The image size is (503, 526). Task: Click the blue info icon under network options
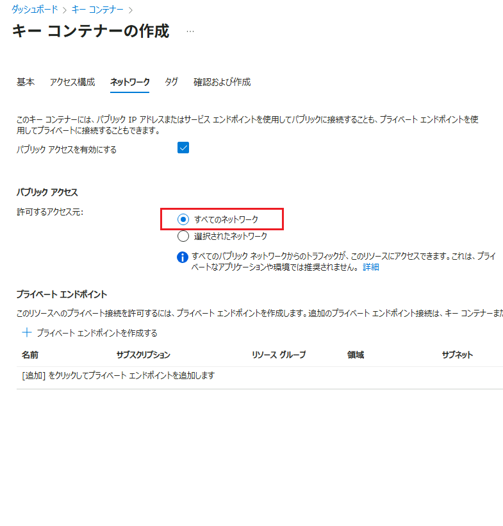183,257
